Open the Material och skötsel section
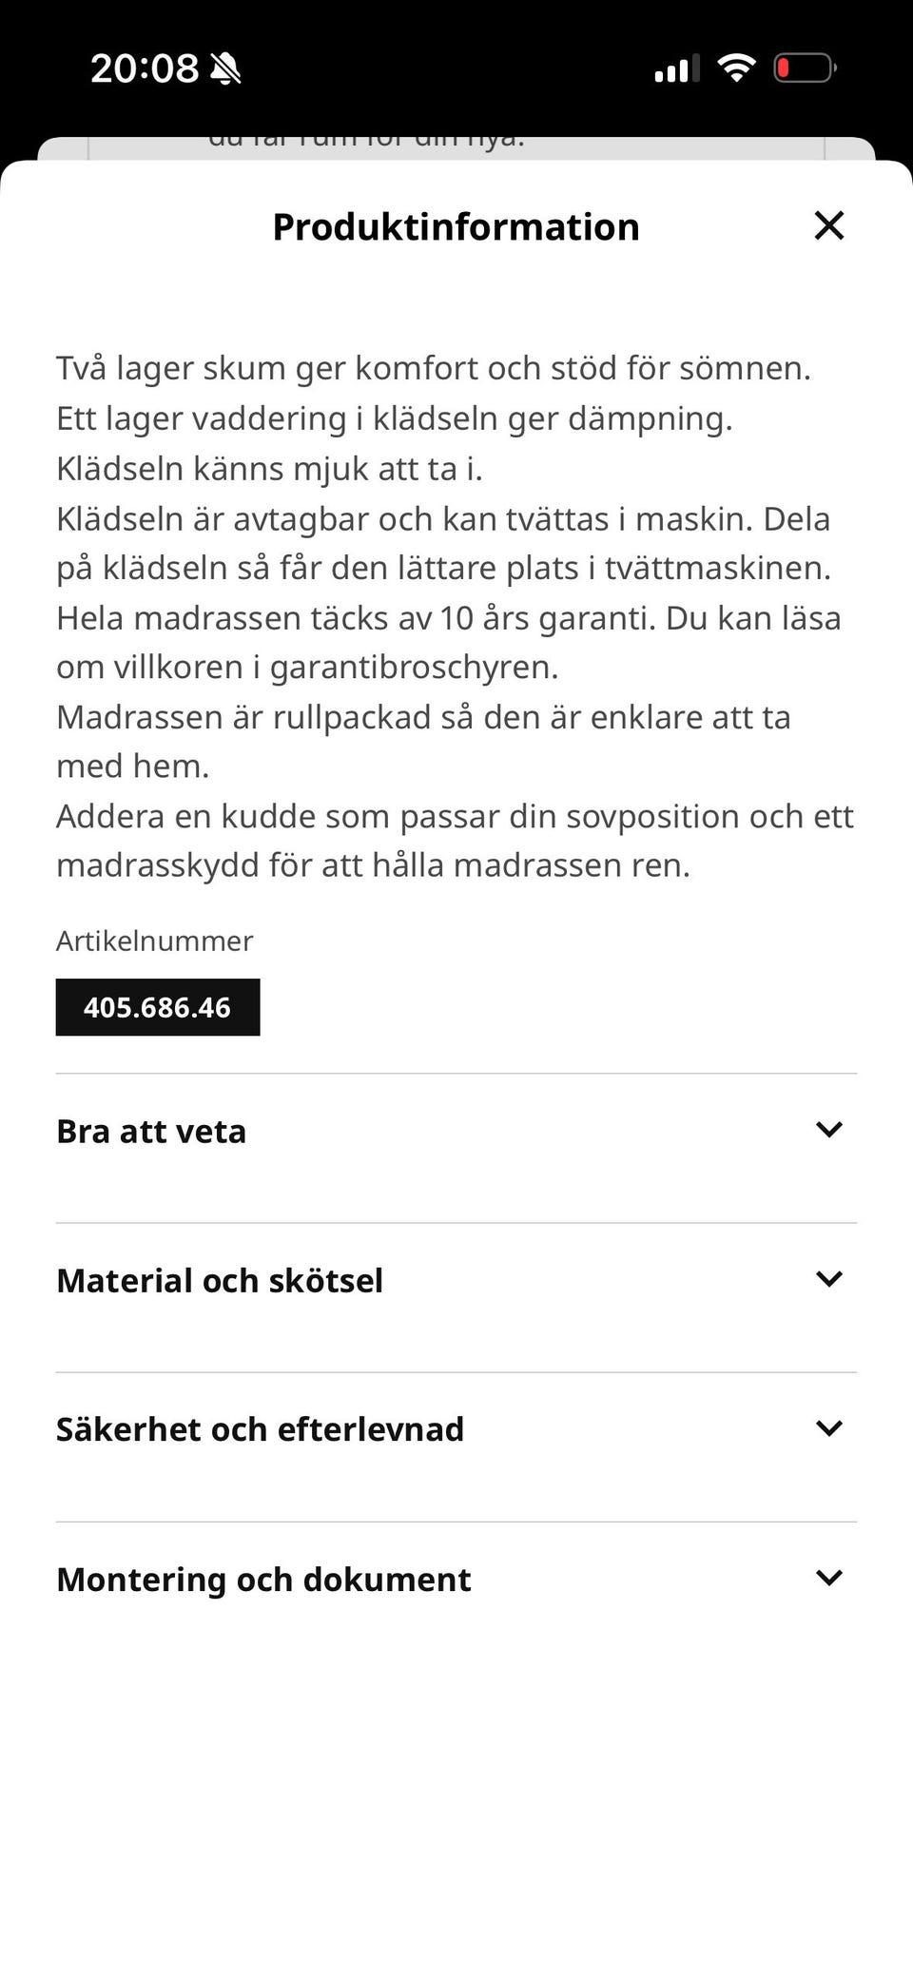 click(456, 1298)
